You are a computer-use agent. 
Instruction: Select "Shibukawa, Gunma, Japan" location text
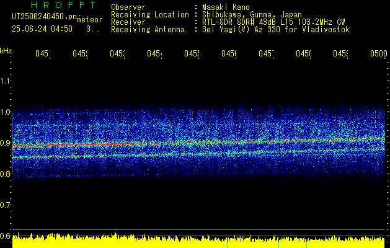click(x=252, y=15)
